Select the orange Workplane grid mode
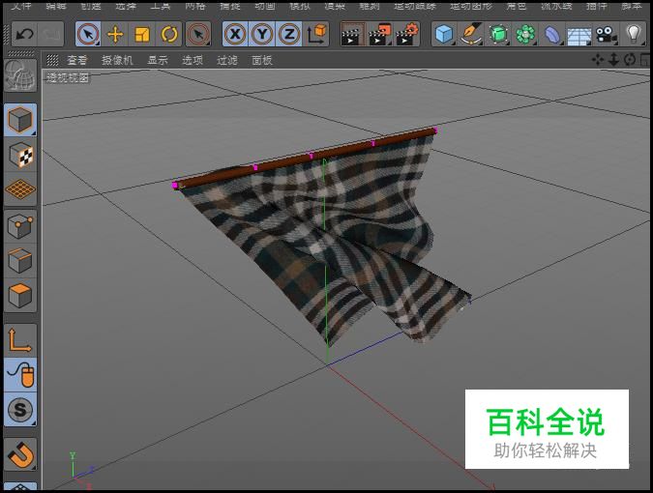This screenshot has height=493, width=653. [x=20, y=189]
